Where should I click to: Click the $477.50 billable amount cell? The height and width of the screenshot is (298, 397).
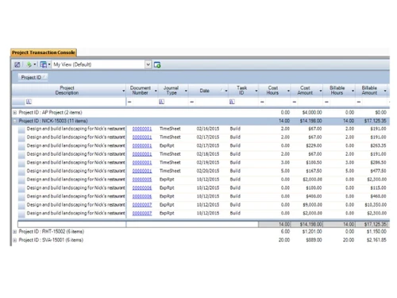tap(378, 171)
